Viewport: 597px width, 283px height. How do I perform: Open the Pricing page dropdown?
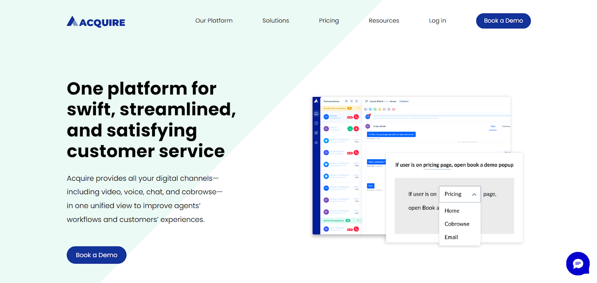460,194
